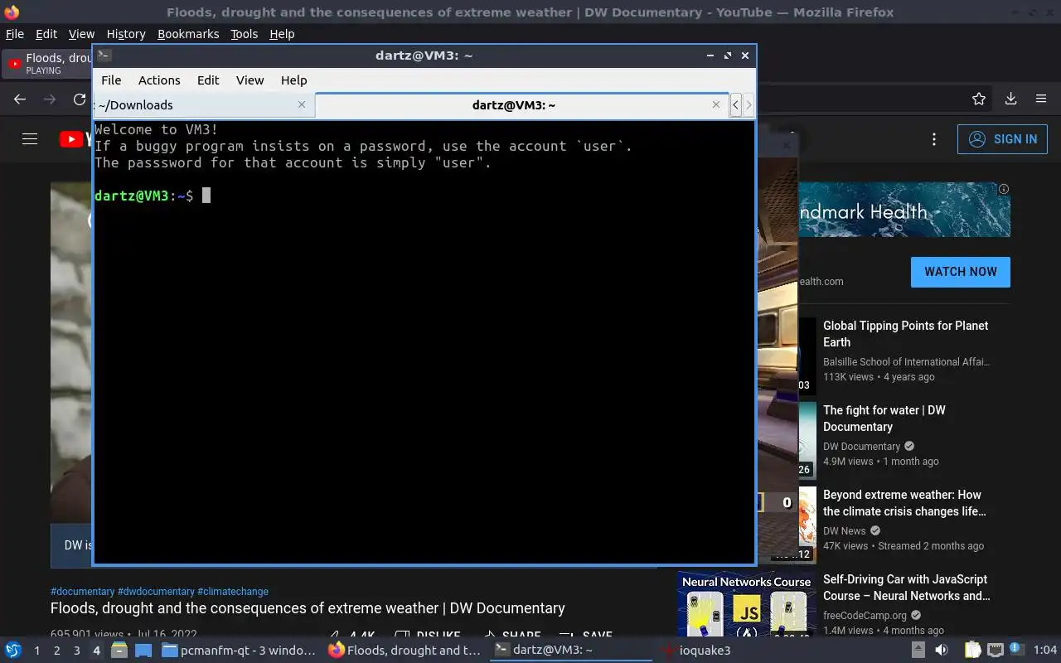The image size is (1061, 663).
Task: Go forward in Firefox
Action: pyautogui.click(x=50, y=99)
